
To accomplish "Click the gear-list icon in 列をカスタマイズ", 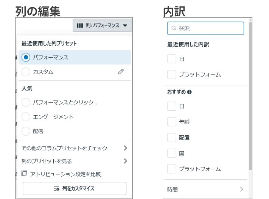I will [57, 188].
